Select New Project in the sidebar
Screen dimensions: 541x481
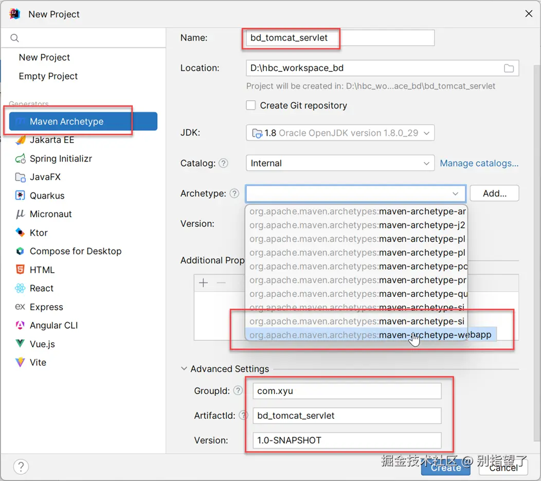click(x=45, y=57)
